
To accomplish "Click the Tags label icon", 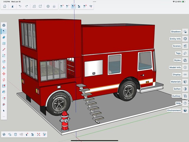I will [185, 53].
